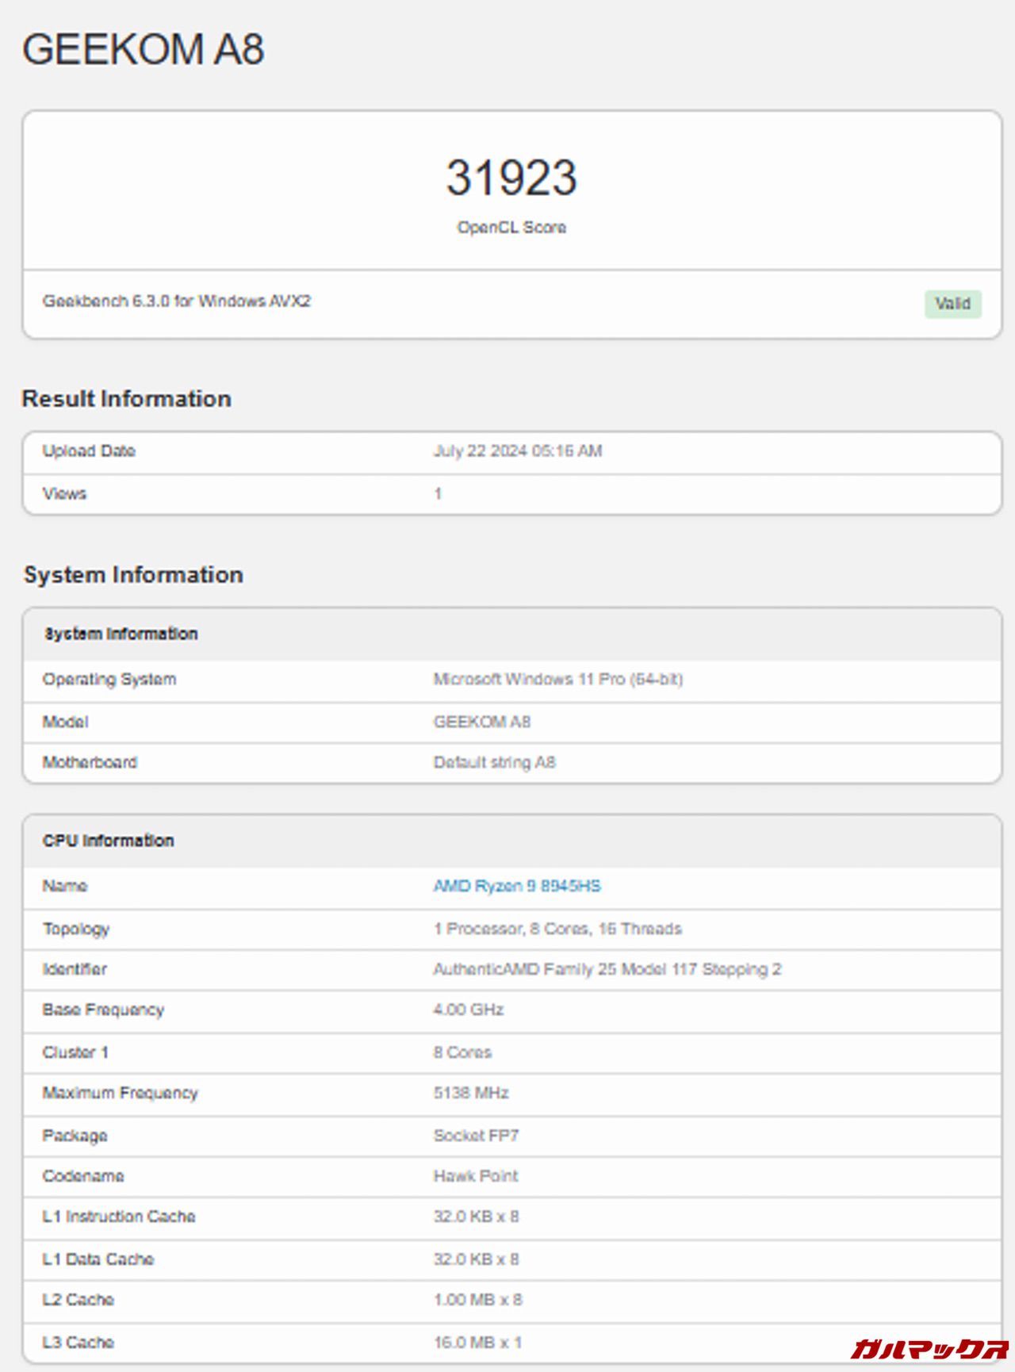The width and height of the screenshot is (1015, 1372).
Task: Click the Topology value with 16 Threads
Action: point(557,929)
